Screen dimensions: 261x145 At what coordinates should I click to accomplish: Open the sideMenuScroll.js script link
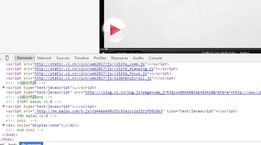click(x=93, y=78)
